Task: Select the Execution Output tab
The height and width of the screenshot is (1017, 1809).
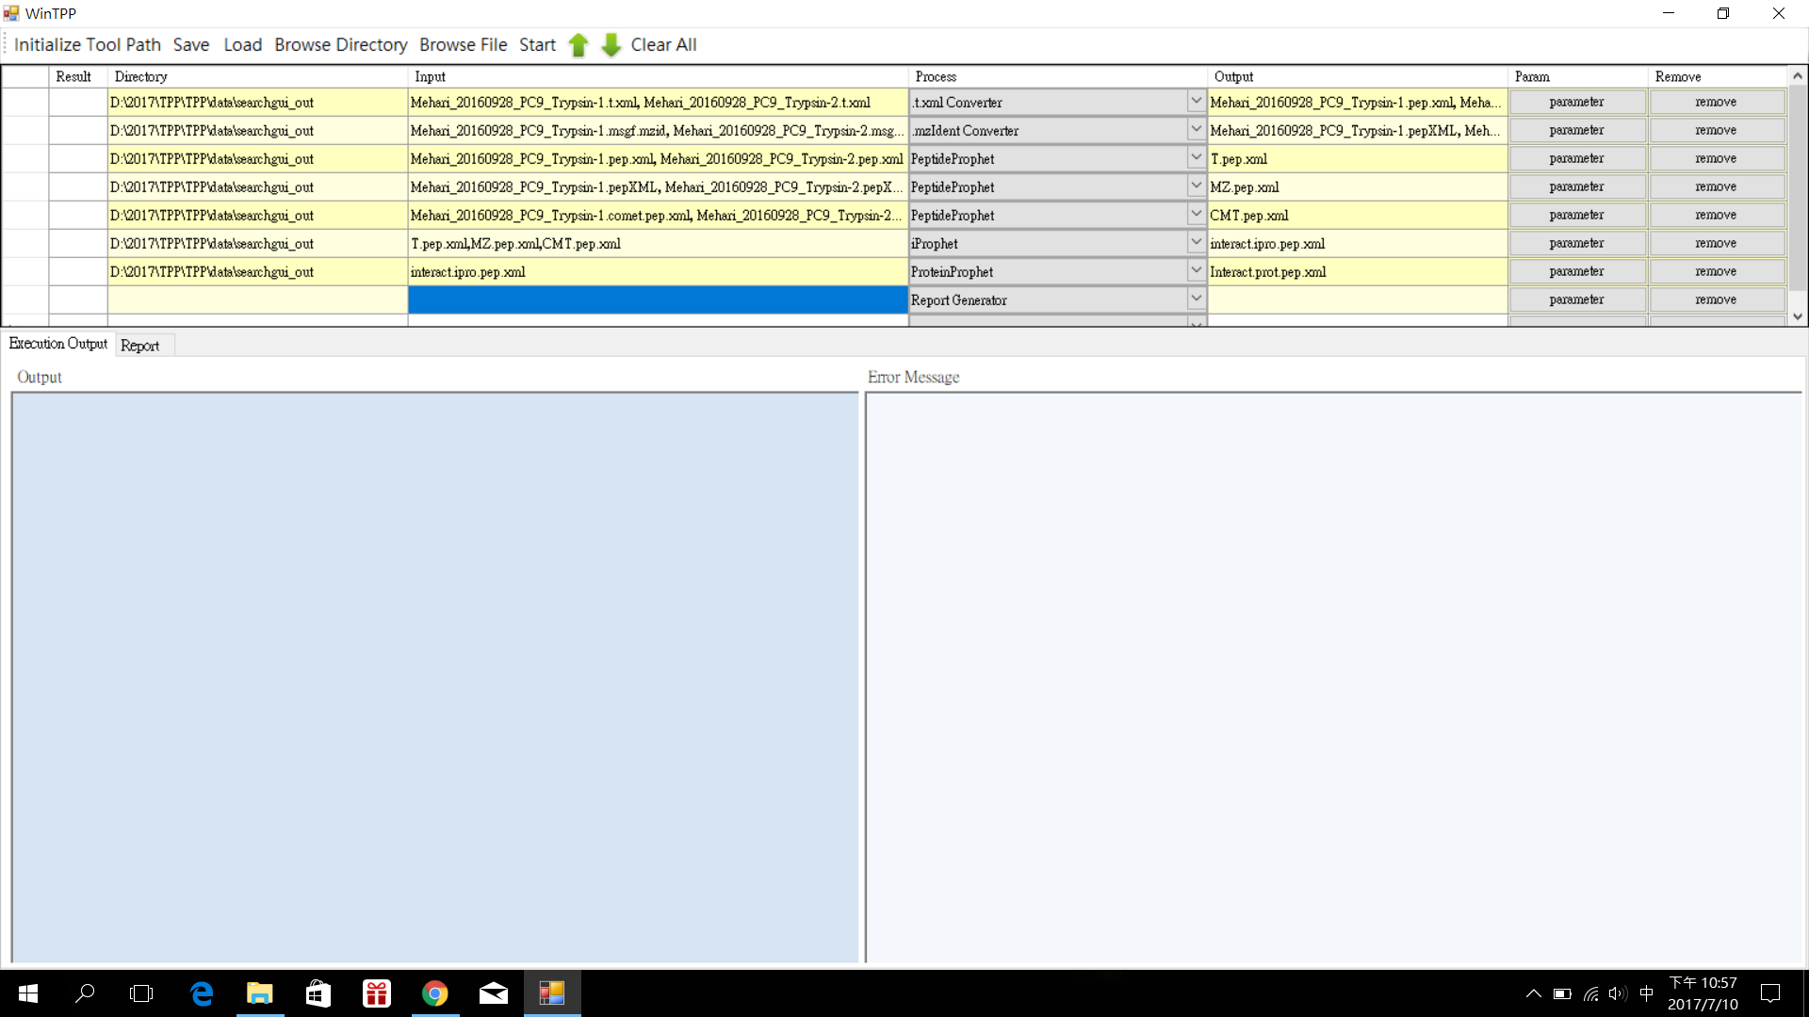Action: 58,344
